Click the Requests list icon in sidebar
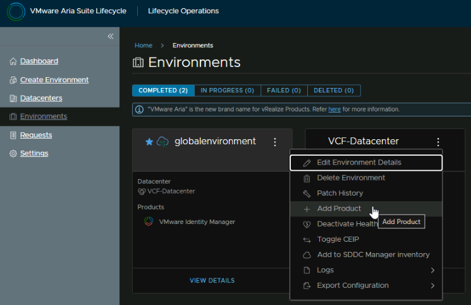The image size is (471, 305). pyautogui.click(x=13, y=135)
